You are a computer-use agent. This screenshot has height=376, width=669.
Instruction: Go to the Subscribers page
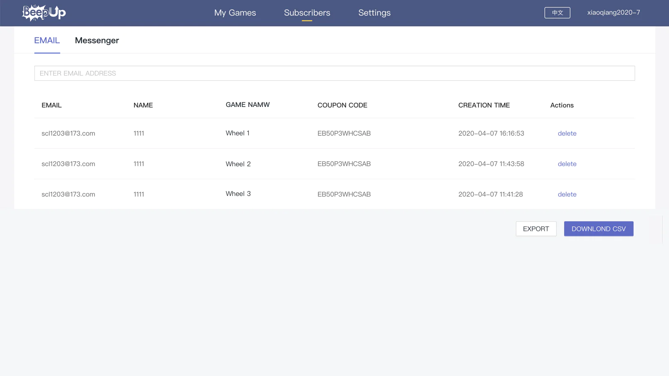click(x=307, y=13)
